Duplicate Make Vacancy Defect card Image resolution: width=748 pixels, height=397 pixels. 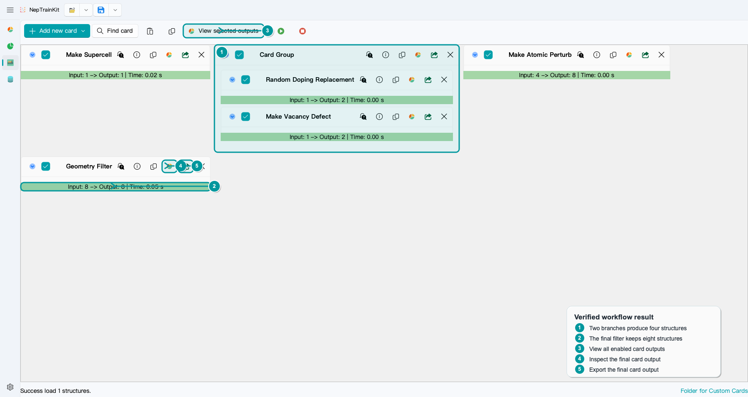pyautogui.click(x=396, y=117)
